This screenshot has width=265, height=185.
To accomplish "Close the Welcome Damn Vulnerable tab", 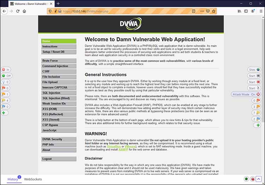I will [51, 4].
